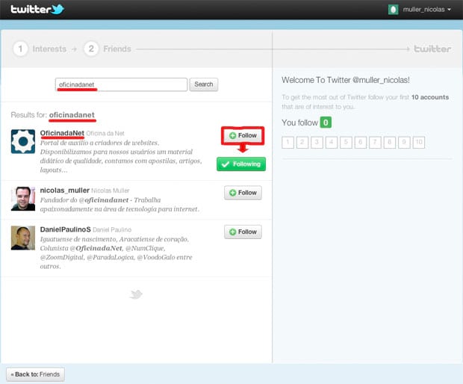Click the oficinadanet search input field
Viewport: 463px width, 384px height.
tap(121, 84)
